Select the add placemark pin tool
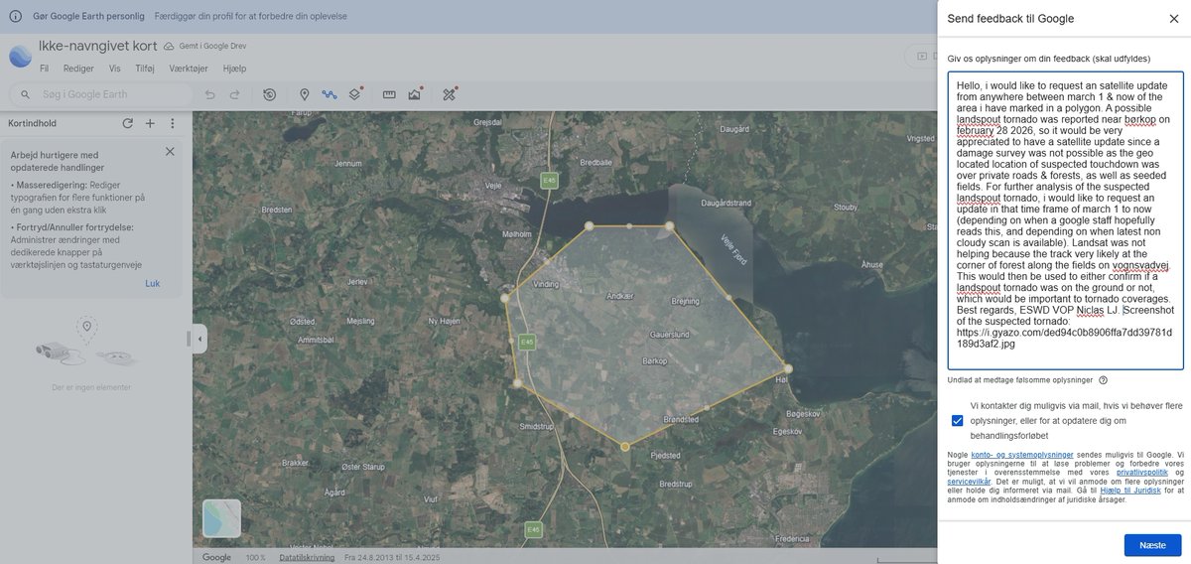The width and height of the screenshot is (1191, 564). [305, 94]
